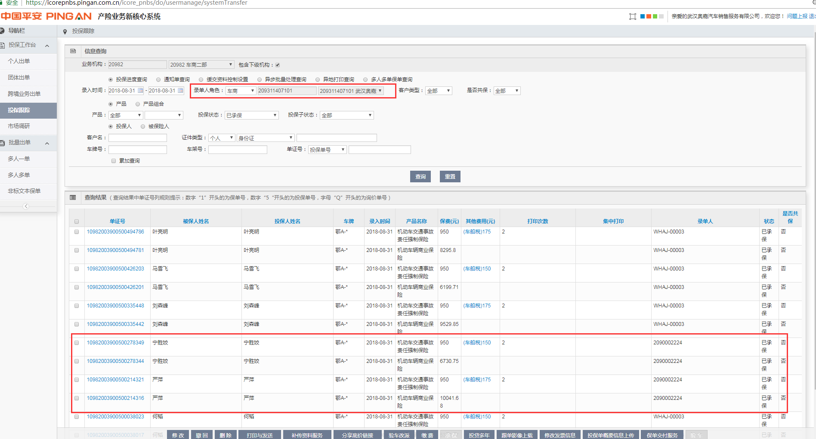Enable the 累加查询 checkbox

click(114, 161)
